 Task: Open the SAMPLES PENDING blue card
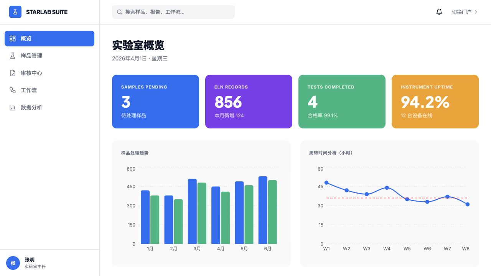point(155,102)
